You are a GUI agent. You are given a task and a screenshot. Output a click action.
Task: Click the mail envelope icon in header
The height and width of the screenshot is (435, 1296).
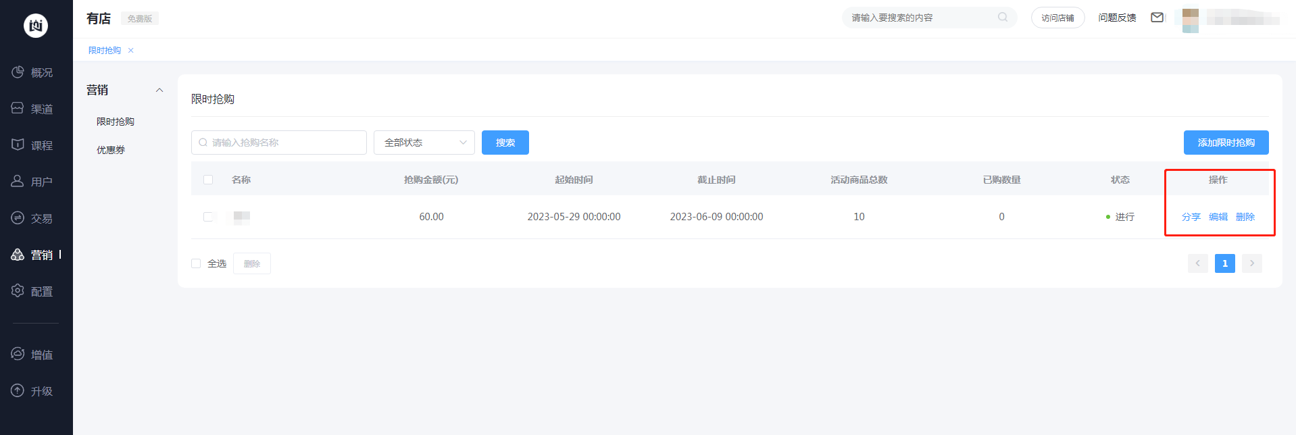(x=1157, y=18)
